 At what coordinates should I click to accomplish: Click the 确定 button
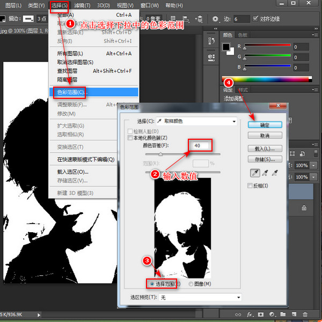[265, 125]
